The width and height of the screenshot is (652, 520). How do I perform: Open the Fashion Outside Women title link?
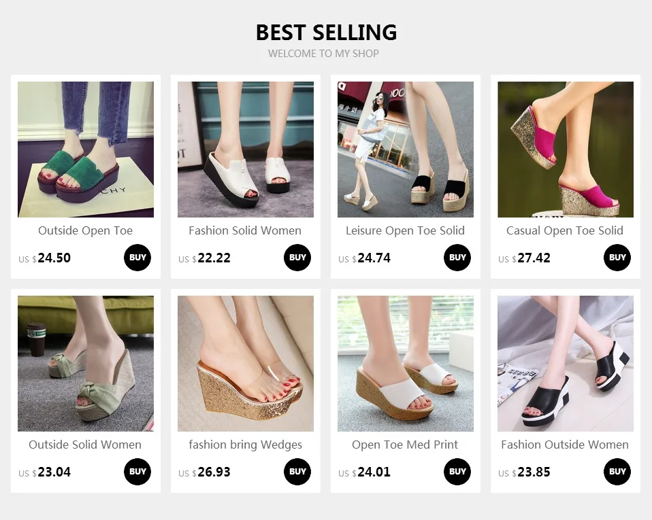[565, 445]
